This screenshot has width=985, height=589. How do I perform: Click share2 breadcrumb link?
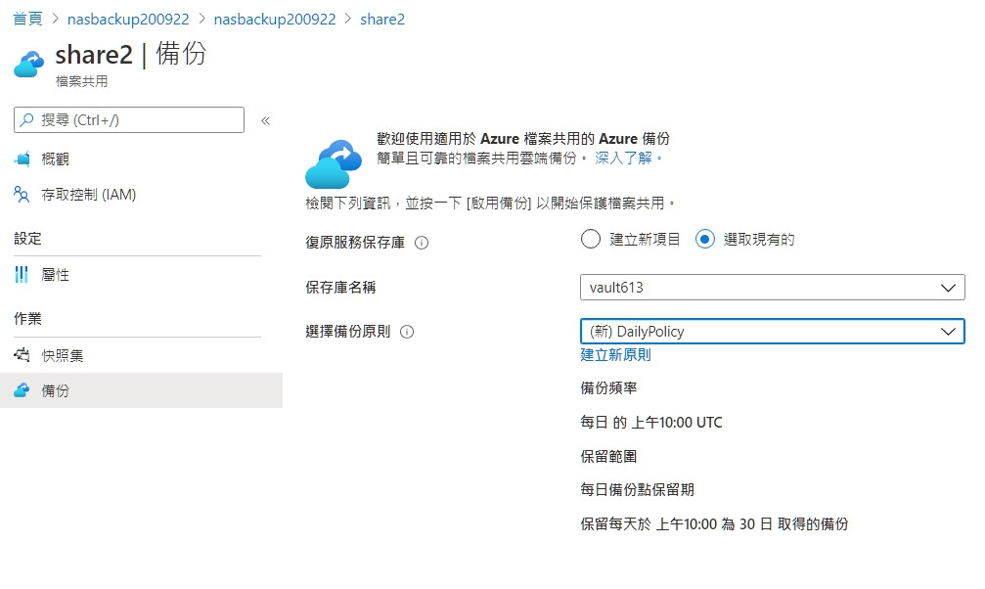pos(382,20)
